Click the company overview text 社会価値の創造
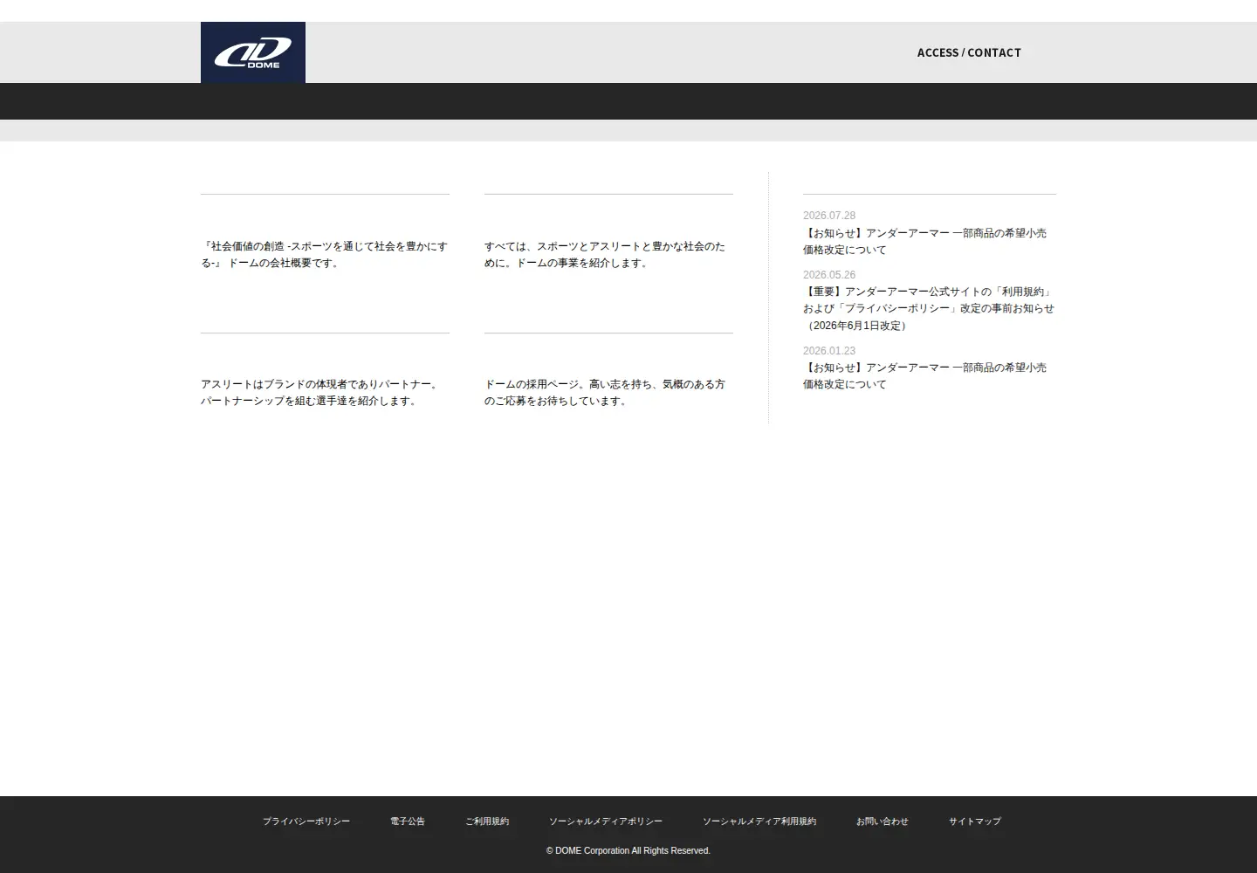The width and height of the screenshot is (1257, 873). [324, 255]
